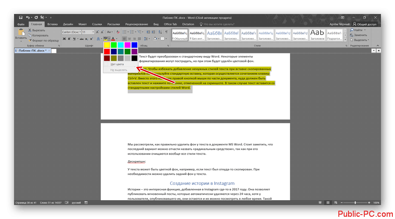Apply superscript x² formatting
395x219 pixels.
tap(91, 39)
